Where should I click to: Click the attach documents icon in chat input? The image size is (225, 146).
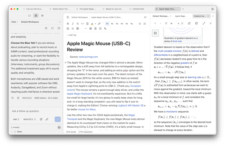click(x=41, y=119)
